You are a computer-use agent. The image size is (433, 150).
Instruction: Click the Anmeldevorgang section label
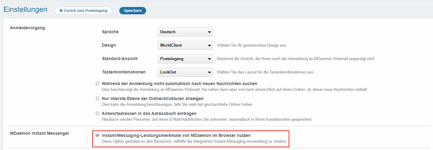point(27,28)
